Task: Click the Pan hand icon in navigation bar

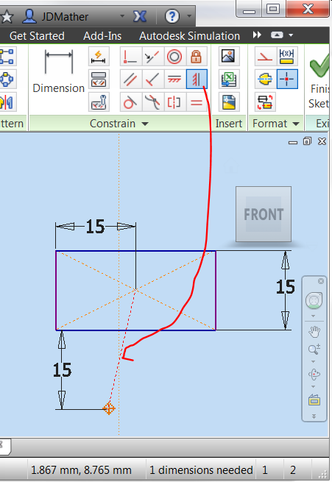Action: pos(314,332)
